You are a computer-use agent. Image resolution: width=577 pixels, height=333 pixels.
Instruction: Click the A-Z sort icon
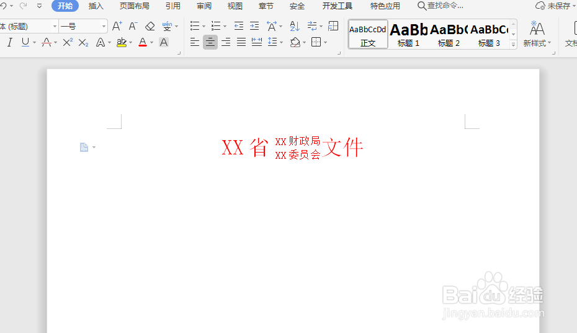click(295, 26)
